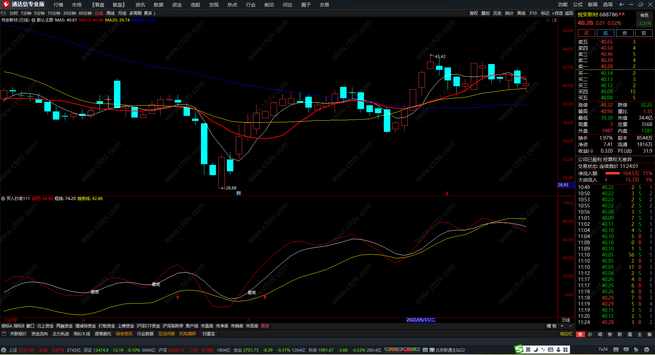Expand the 更多 periods dropdown
This screenshot has width=655, height=355.
149,13
